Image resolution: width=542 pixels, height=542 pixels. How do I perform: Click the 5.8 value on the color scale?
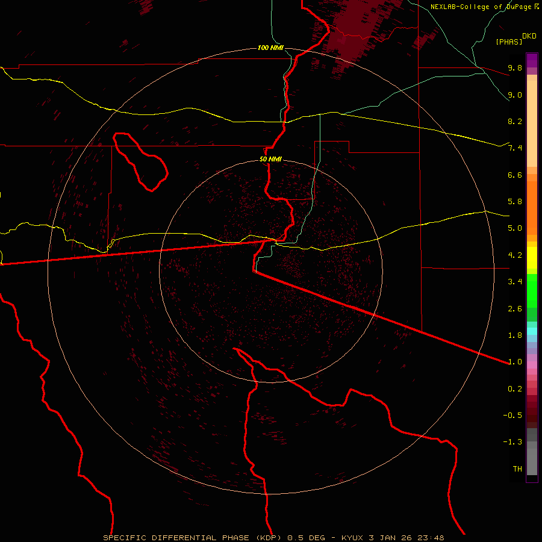click(515, 202)
